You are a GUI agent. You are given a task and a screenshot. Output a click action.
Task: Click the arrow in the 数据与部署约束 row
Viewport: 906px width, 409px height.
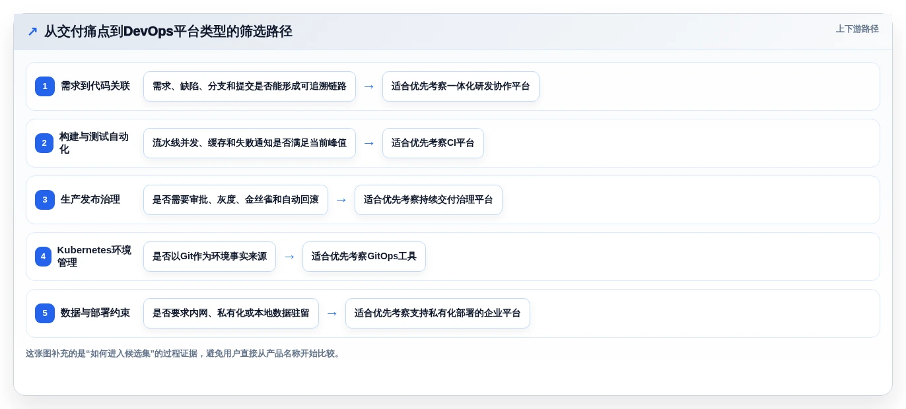click(x=332, y=313)
